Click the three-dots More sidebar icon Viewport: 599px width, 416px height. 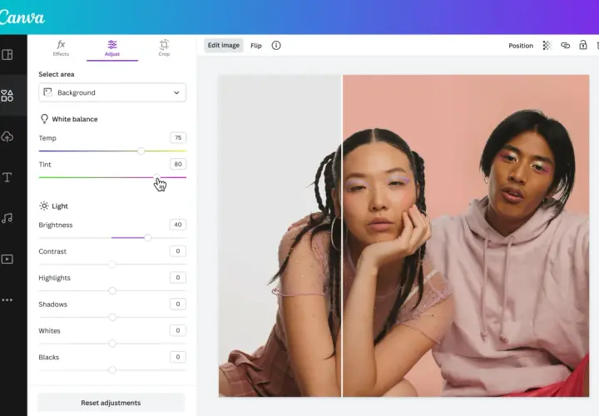point(7,300)
